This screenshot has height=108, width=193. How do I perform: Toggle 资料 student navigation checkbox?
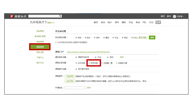(95, 37)
